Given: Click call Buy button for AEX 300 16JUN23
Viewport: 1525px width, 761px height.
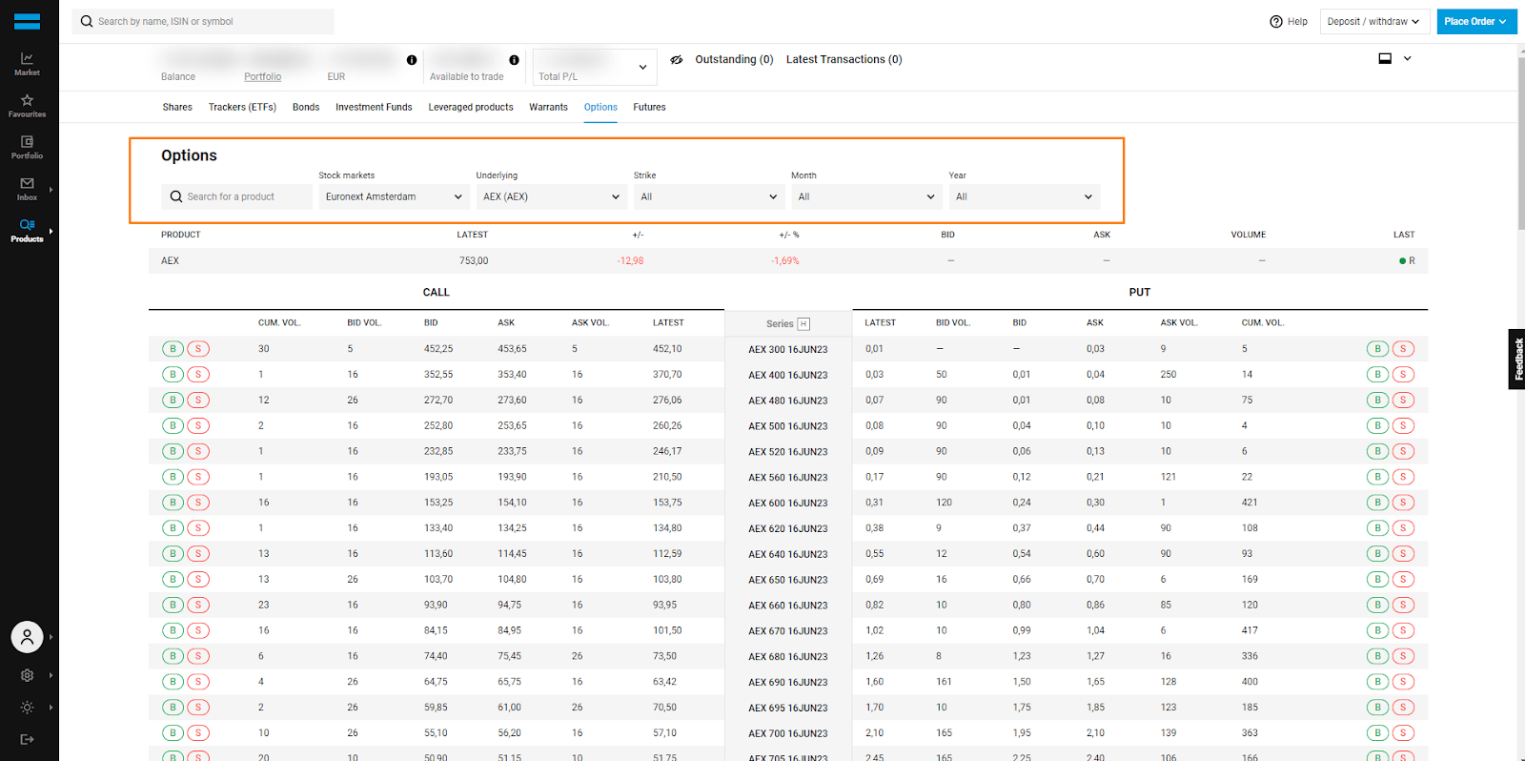Looking at the screenshot, I should coord(173,349).
